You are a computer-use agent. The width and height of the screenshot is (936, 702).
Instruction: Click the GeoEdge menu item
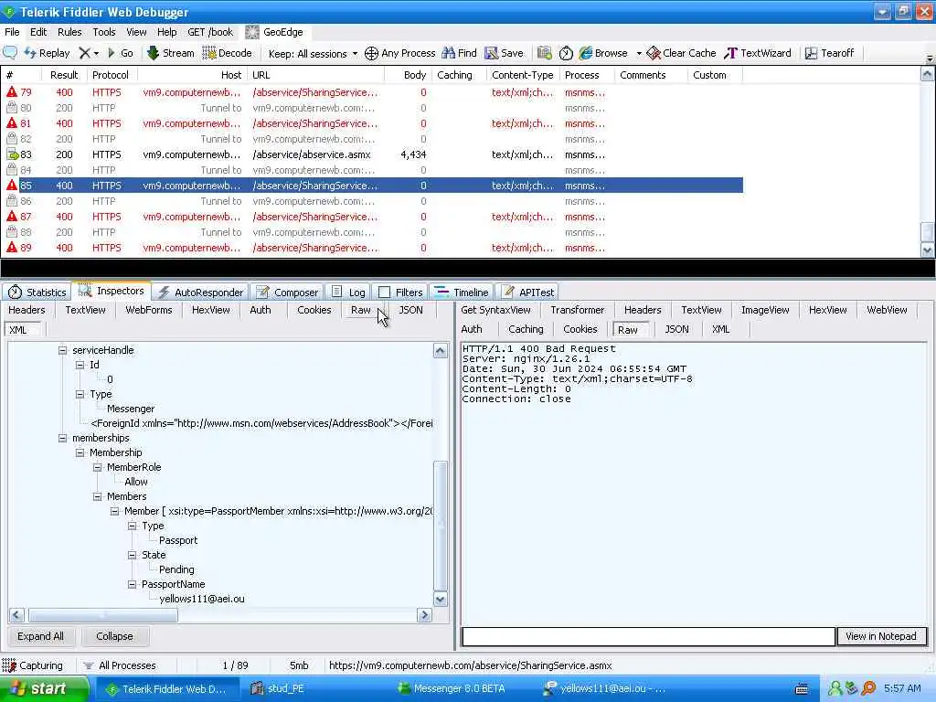click(x=274, y=32)
